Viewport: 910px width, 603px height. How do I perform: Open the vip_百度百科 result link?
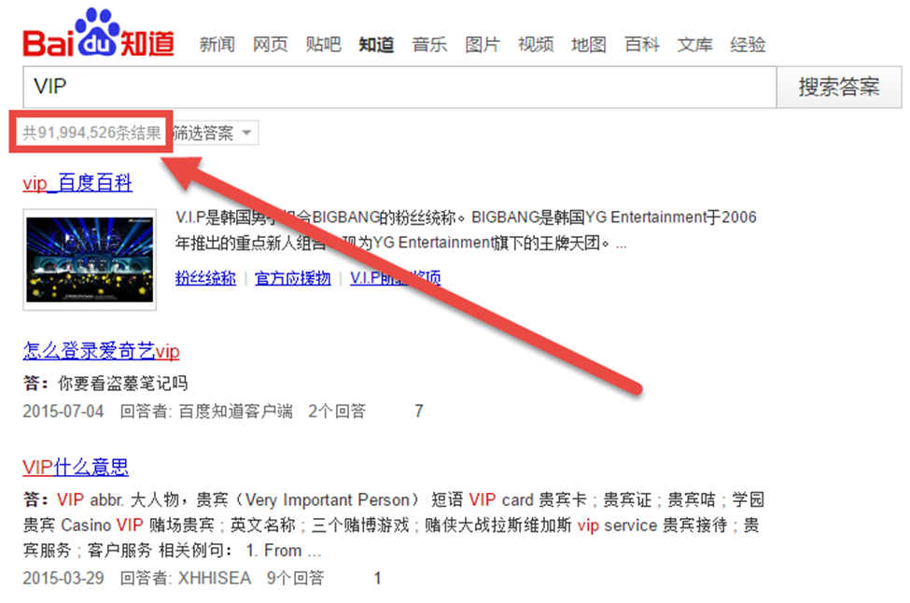click(x=77, y=183)
